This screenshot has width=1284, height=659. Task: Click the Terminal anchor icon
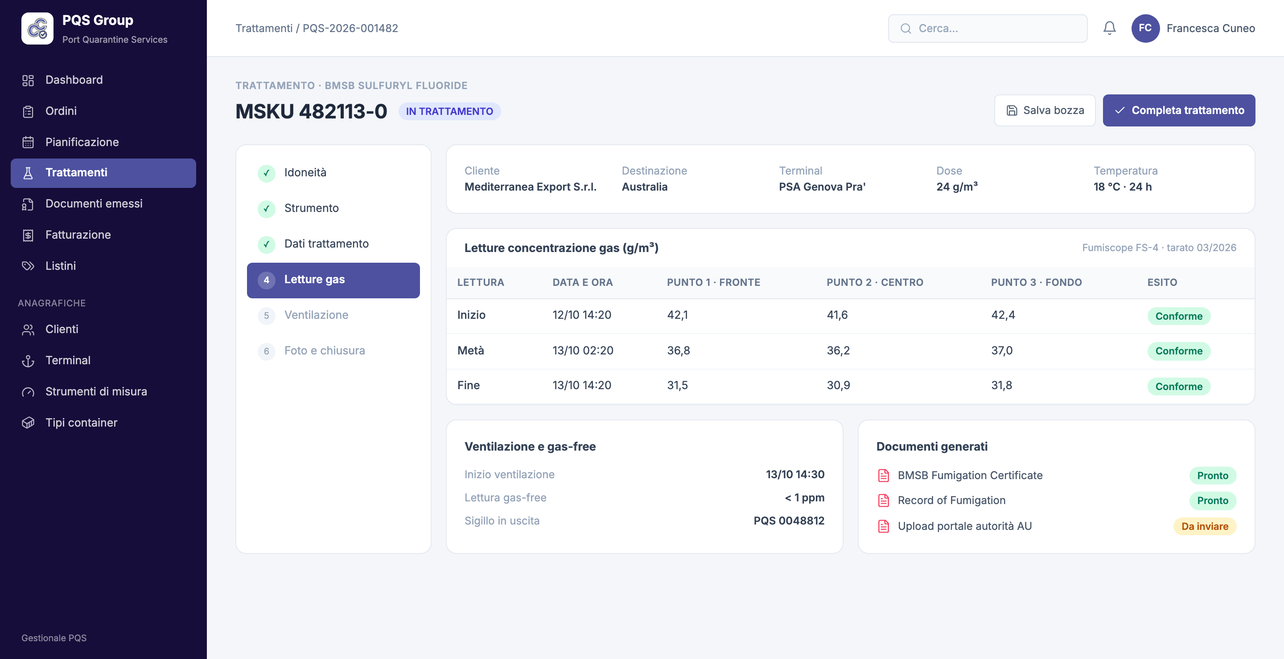pyautogui.click(x=28, y=360)
